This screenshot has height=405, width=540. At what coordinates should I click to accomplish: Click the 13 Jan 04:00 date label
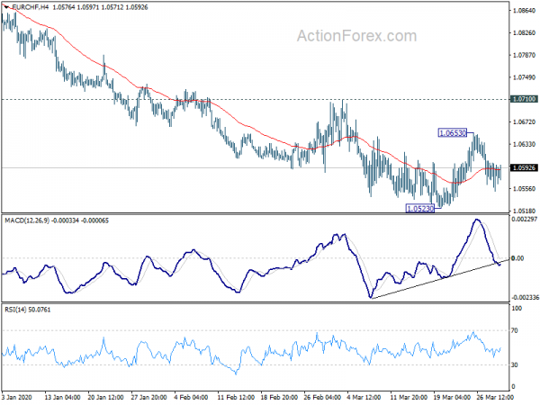click(x=62, y=397)
